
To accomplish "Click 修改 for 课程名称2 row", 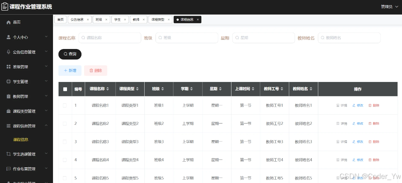I will click(x=358, y=123).
